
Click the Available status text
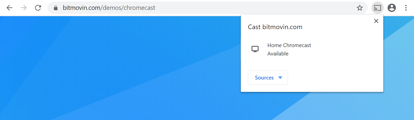click(278, 54)
